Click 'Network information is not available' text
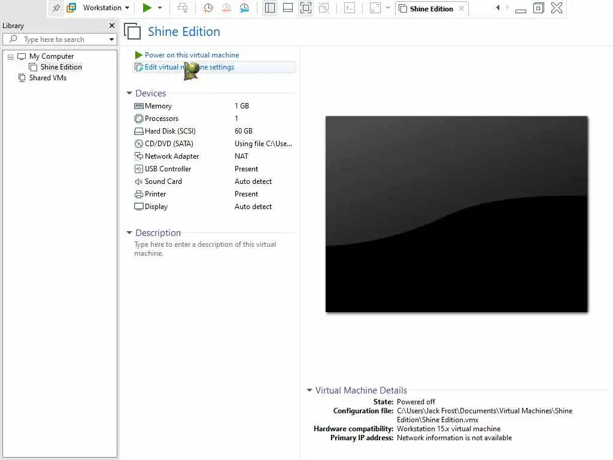This screenshot has height=460, width=613. tap(454, 438)
